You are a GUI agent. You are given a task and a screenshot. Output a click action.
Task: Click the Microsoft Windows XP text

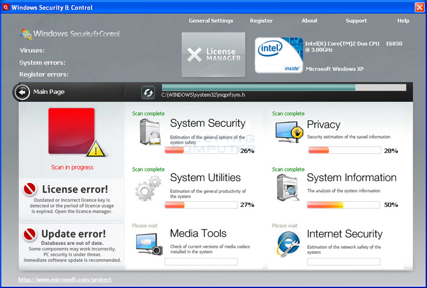pyautogui.click(x=335, y=69)
